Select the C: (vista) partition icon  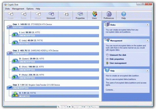pyautogui.click(x=15, y=42)
